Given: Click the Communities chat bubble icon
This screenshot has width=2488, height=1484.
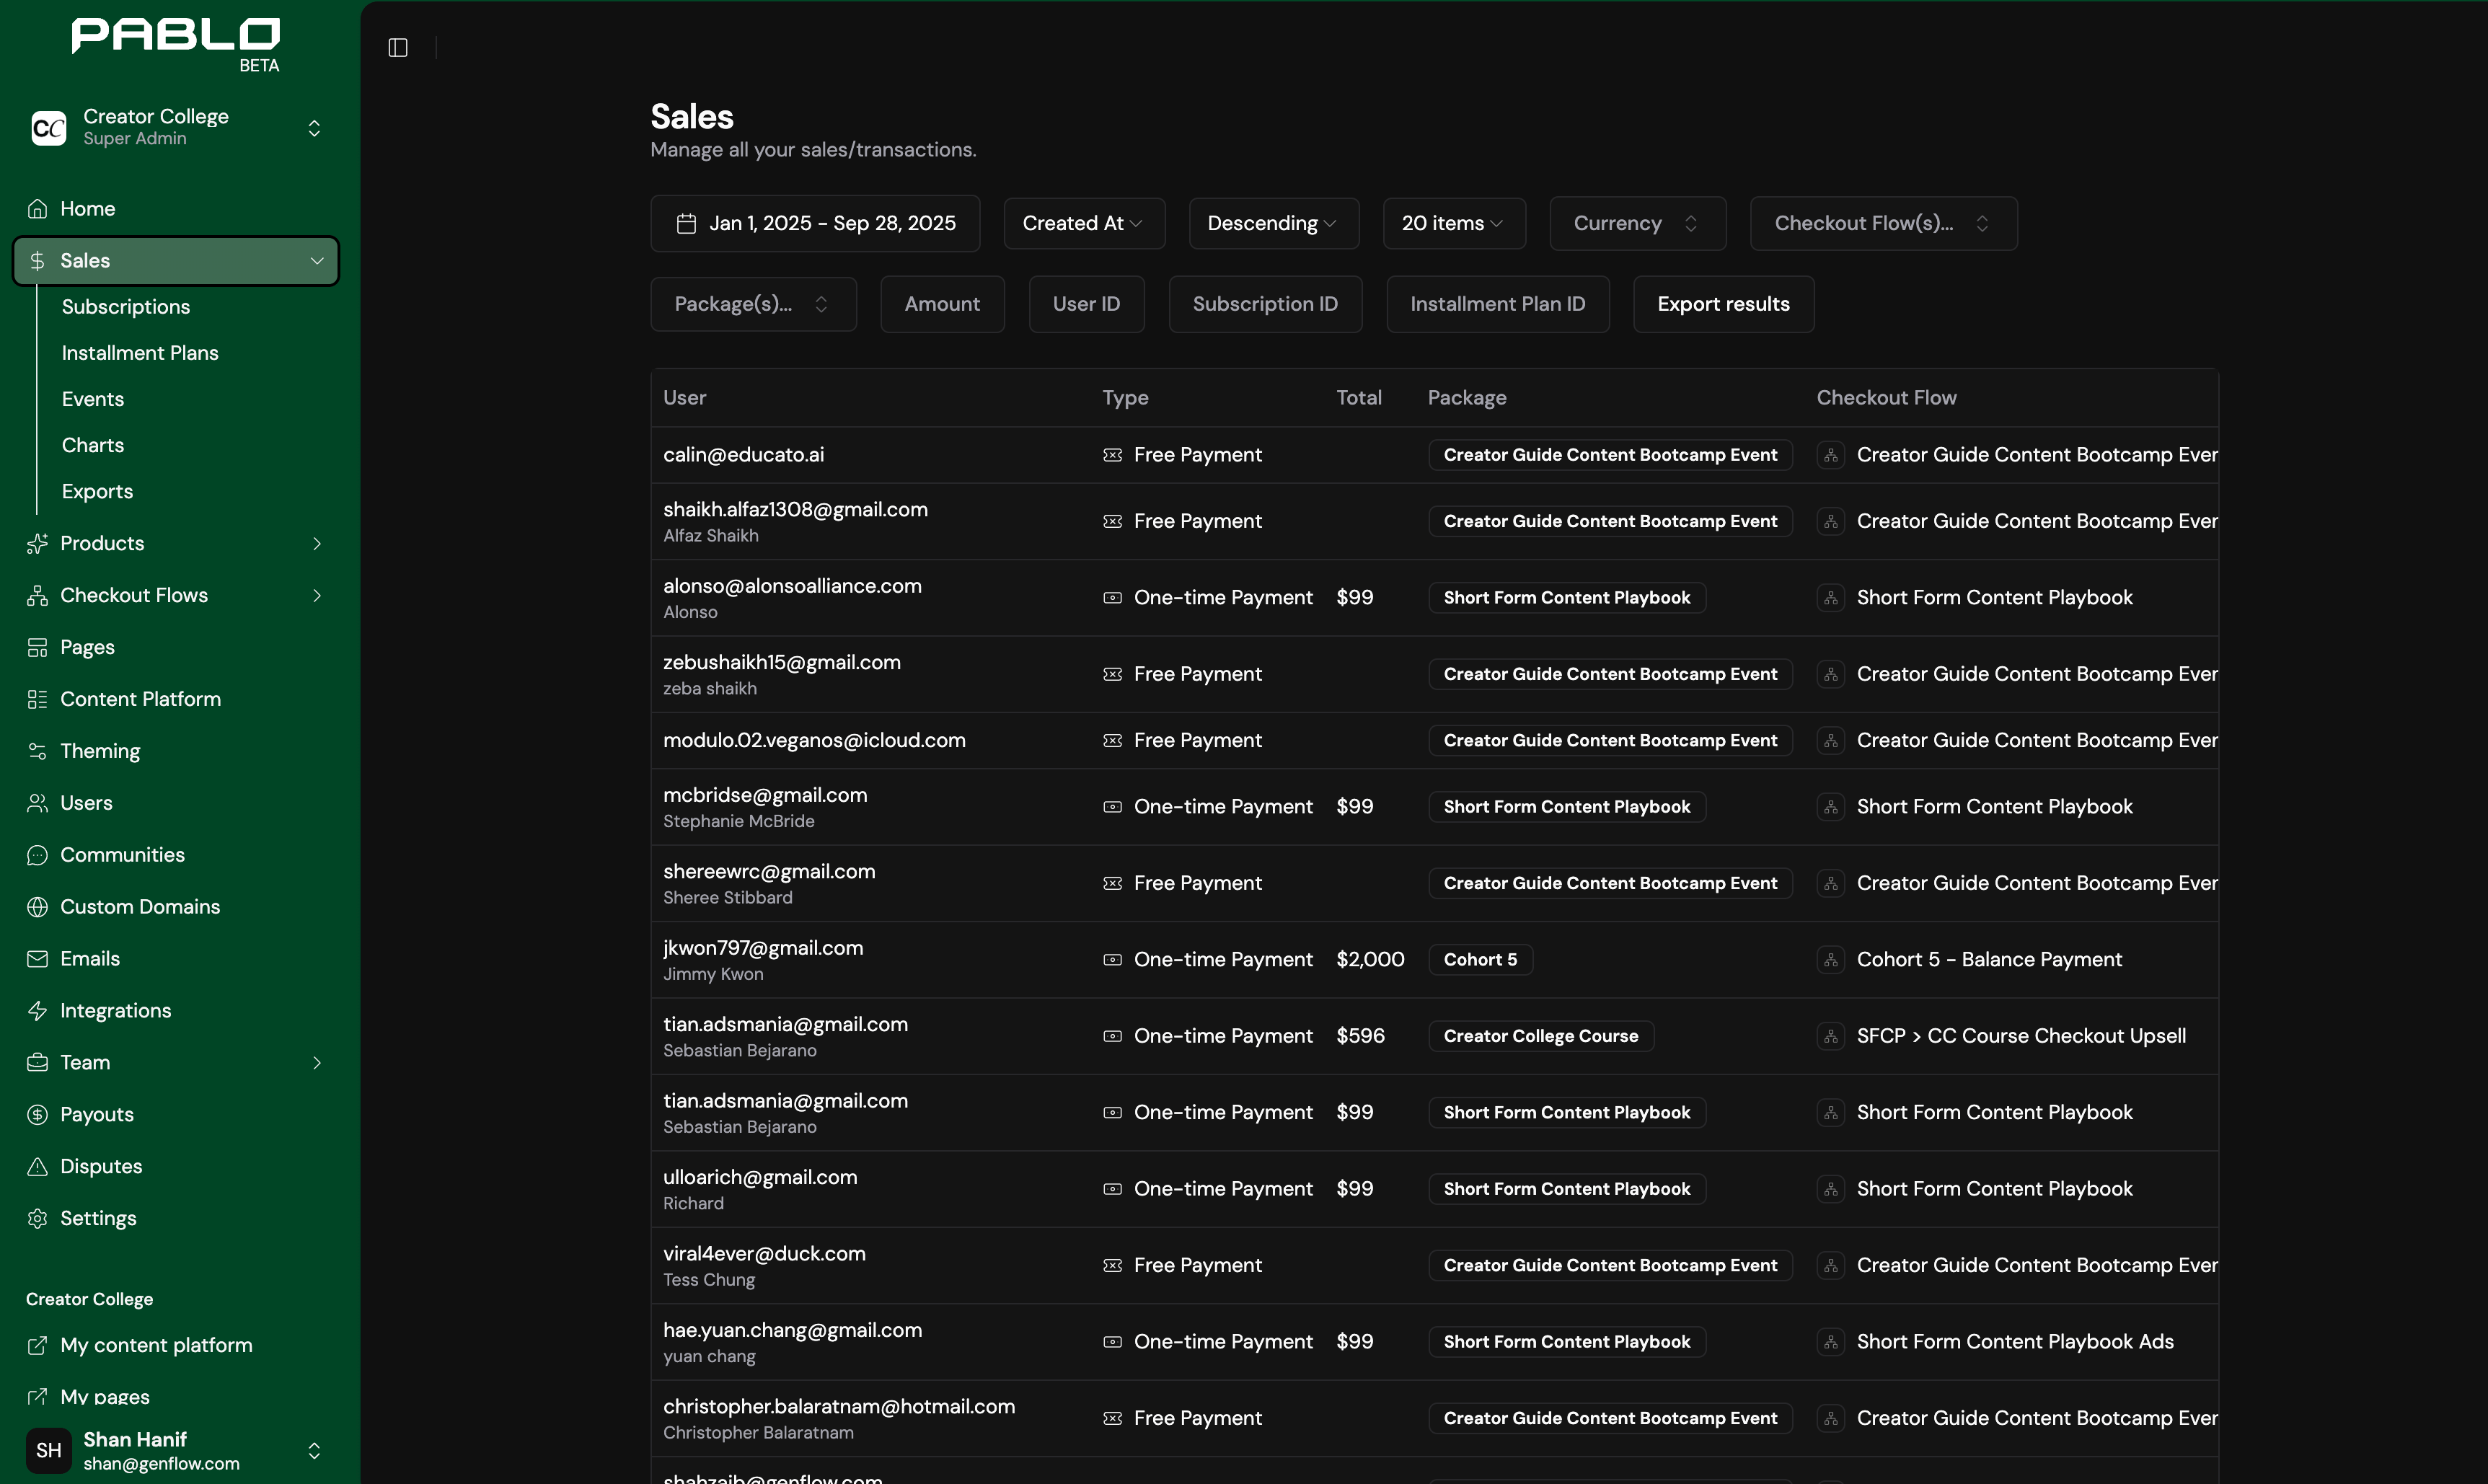Looking at the screenshot, I should 37,855.
